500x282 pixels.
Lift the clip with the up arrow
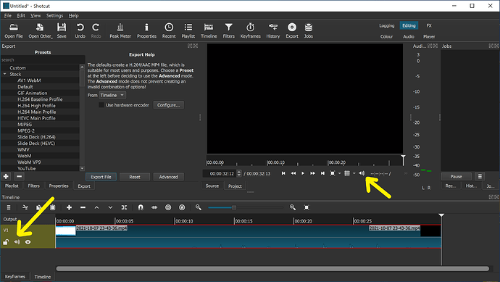pyautogui.click(x=96, y=207)
